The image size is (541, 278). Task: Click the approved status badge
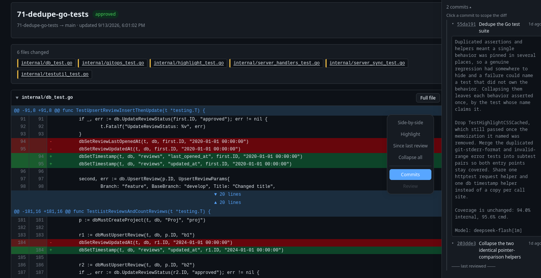click(x=106, y=14)
